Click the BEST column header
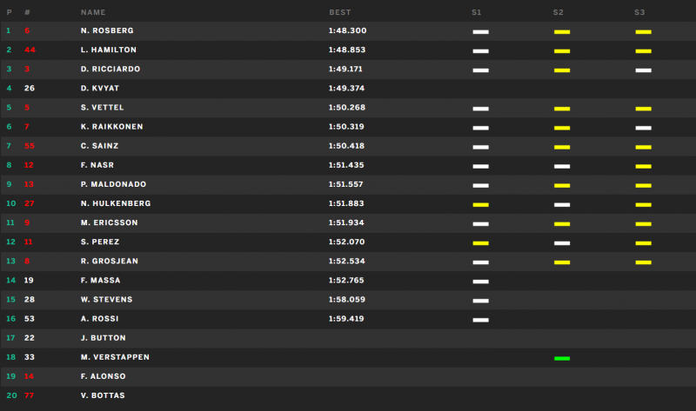This screenshot has height=411, width=696. (340, 12)
